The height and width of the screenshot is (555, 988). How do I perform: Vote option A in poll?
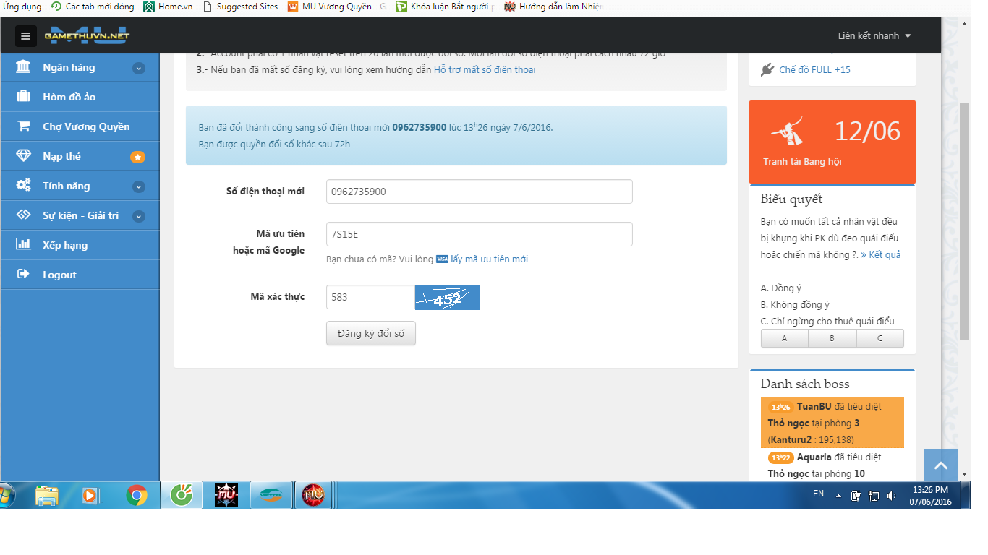pyautogui.click(x=784, y=338)
